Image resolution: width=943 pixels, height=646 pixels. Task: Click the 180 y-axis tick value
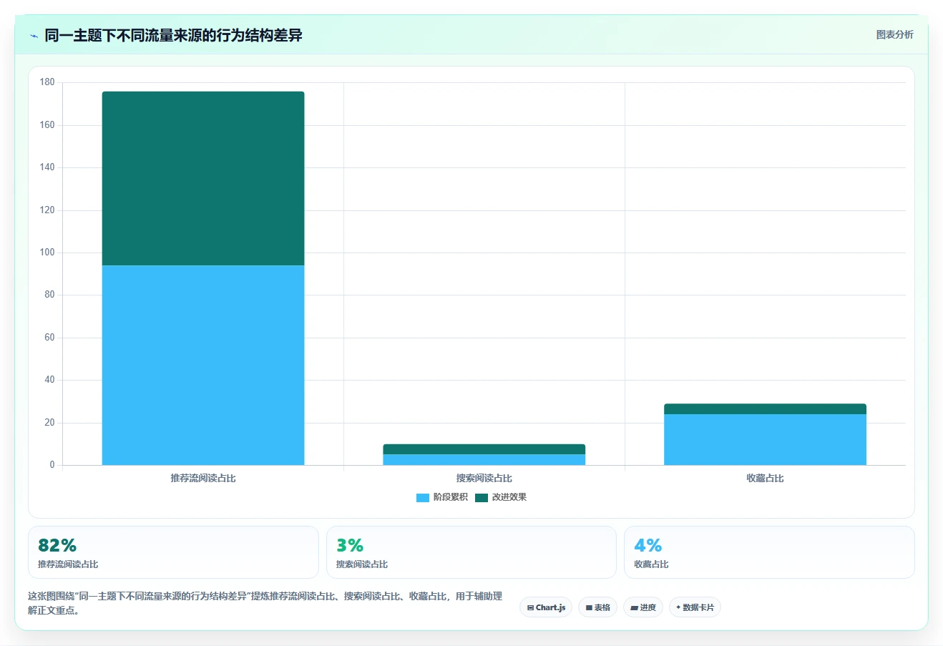tap(47, 82)
